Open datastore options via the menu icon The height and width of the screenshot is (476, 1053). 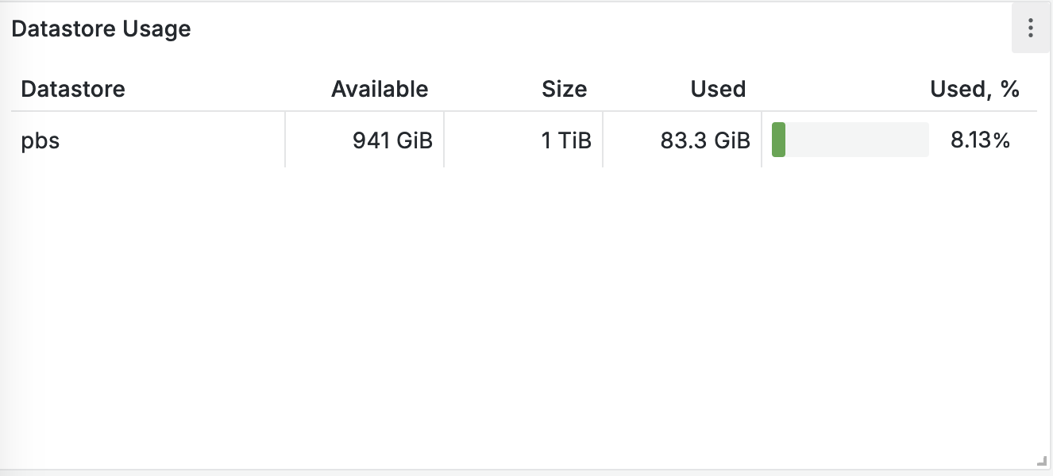(x=1030, y=28)
